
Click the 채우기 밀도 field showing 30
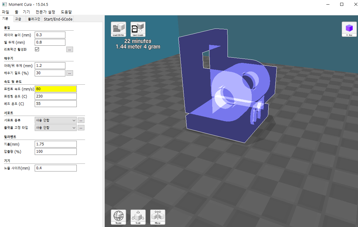[50, 73]
